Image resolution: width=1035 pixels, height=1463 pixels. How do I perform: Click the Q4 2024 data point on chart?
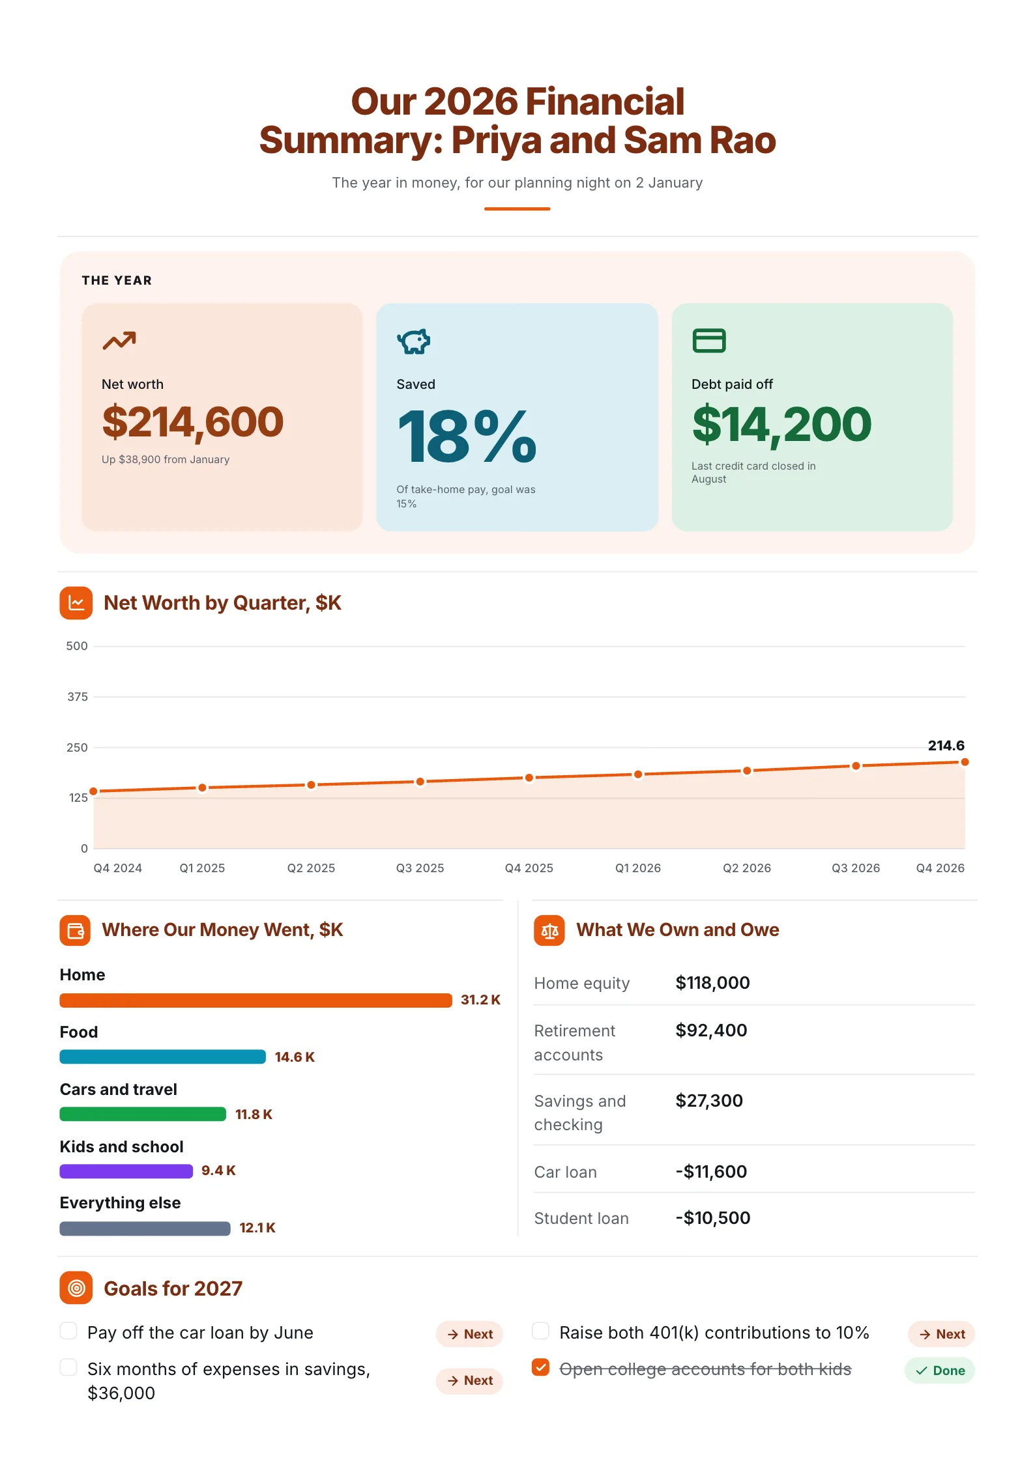pyautogui.click(x=94, y=791)
